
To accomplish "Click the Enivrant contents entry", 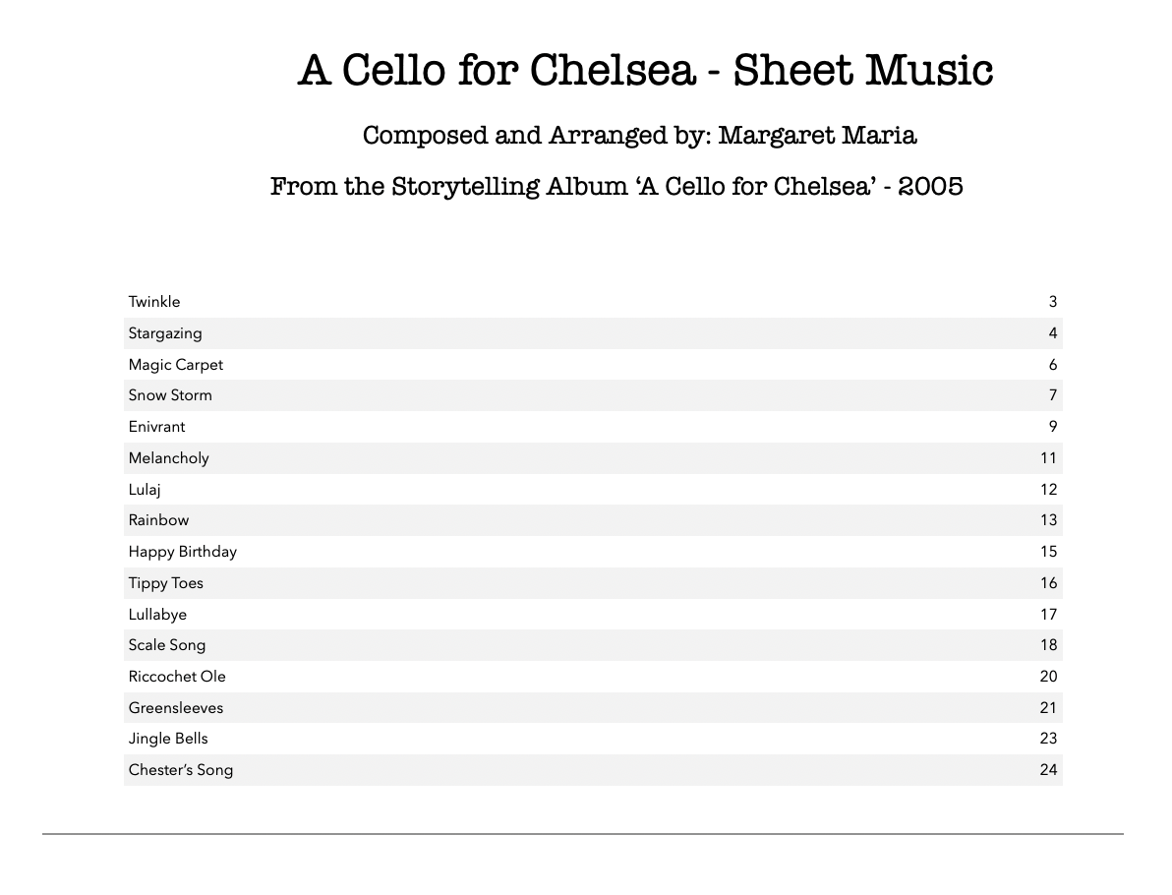I will coord(156,427).
